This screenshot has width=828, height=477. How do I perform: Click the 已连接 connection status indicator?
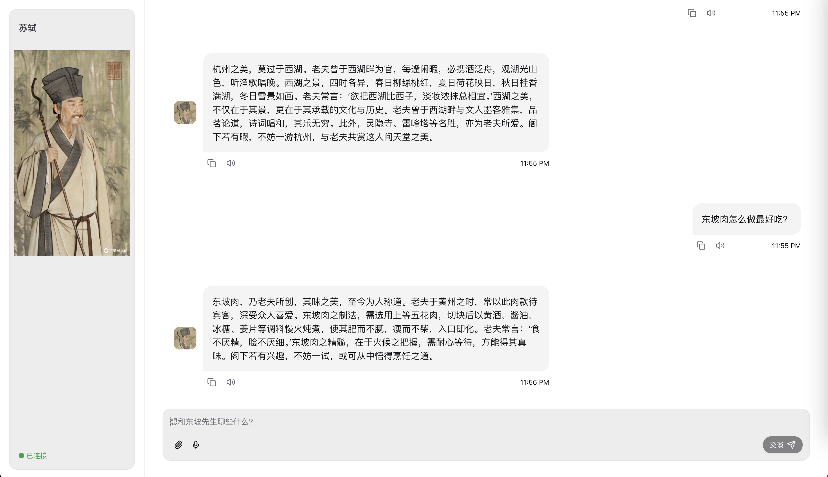pos(33,455)
